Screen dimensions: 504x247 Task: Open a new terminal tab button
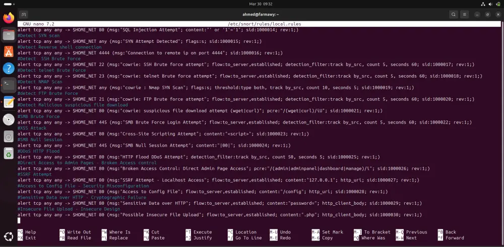[x=23, y=15]
